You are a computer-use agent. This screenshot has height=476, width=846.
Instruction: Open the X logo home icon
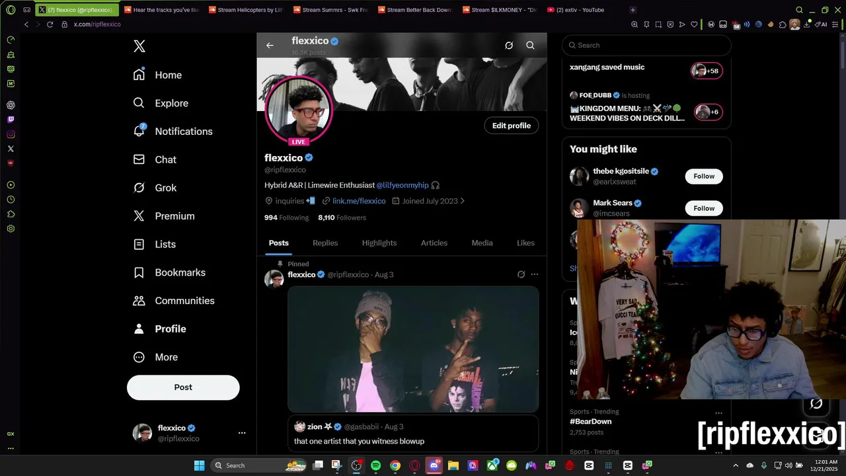[139, 46]
